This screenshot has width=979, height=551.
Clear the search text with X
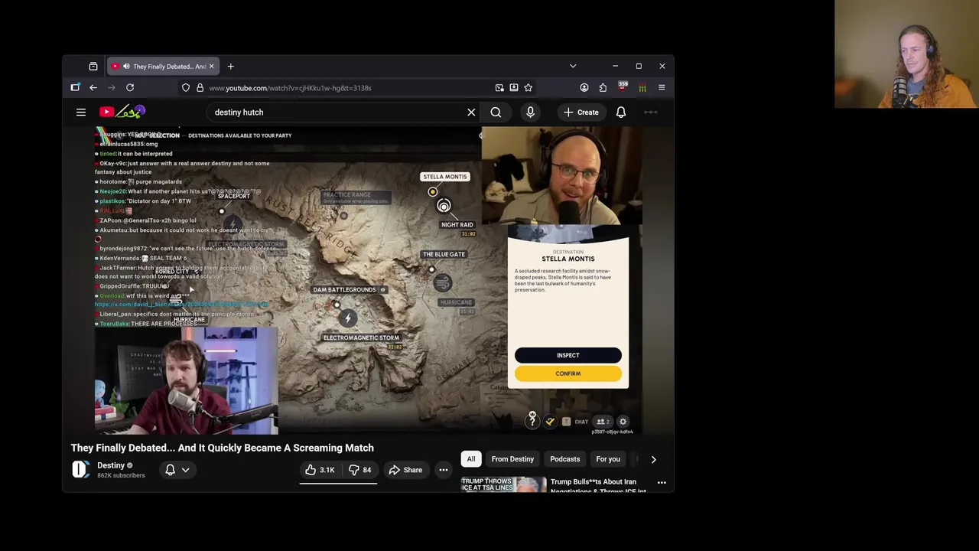coord(471,112)
